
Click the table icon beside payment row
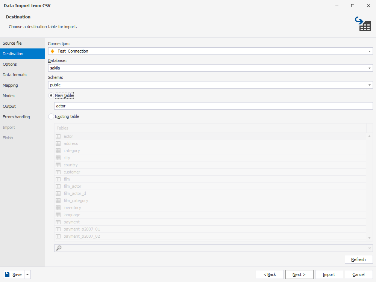click(58, 222)
